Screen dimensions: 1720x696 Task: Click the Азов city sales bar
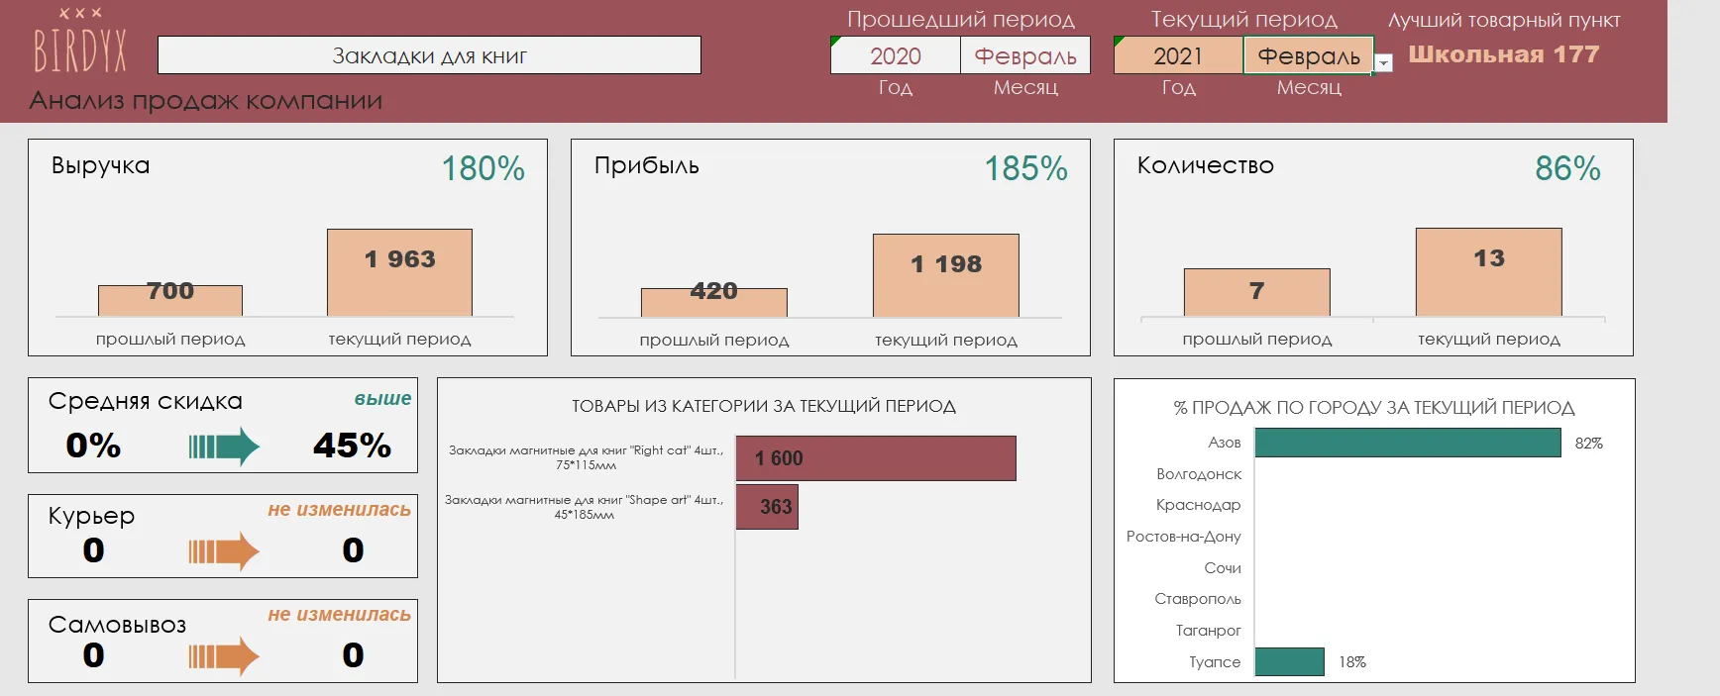click(x=1408, y=443)
